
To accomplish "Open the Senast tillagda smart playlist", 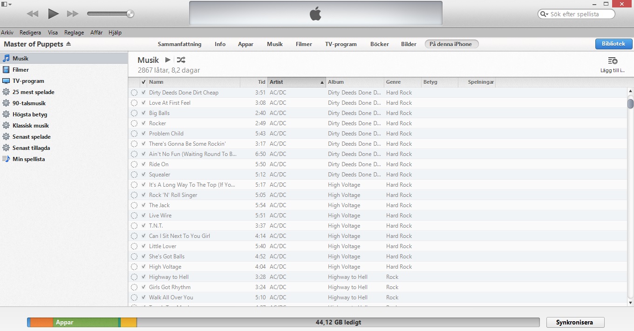I will point(64,148).
